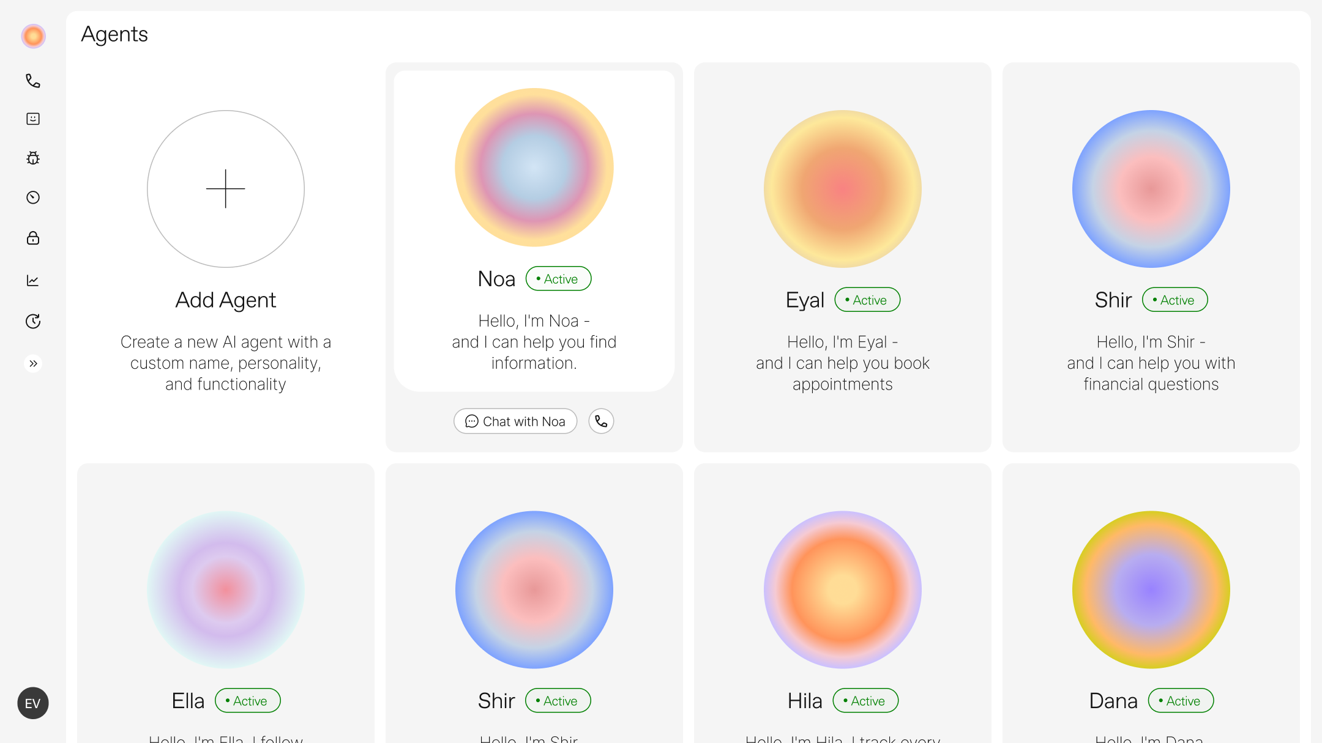This screenshot has width=1322, height=743.
Task: Select Eyal's orange gradient avatar
Action: pyautogui.click(x=843, y=189)
